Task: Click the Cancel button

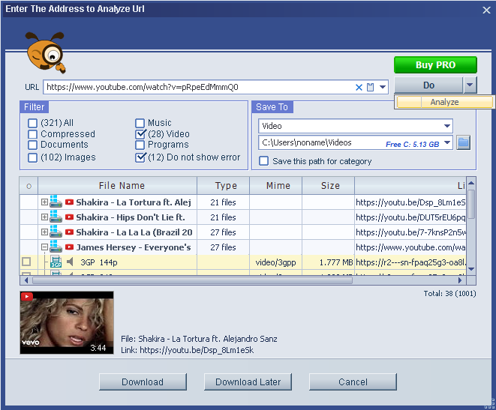Action: 353,382
